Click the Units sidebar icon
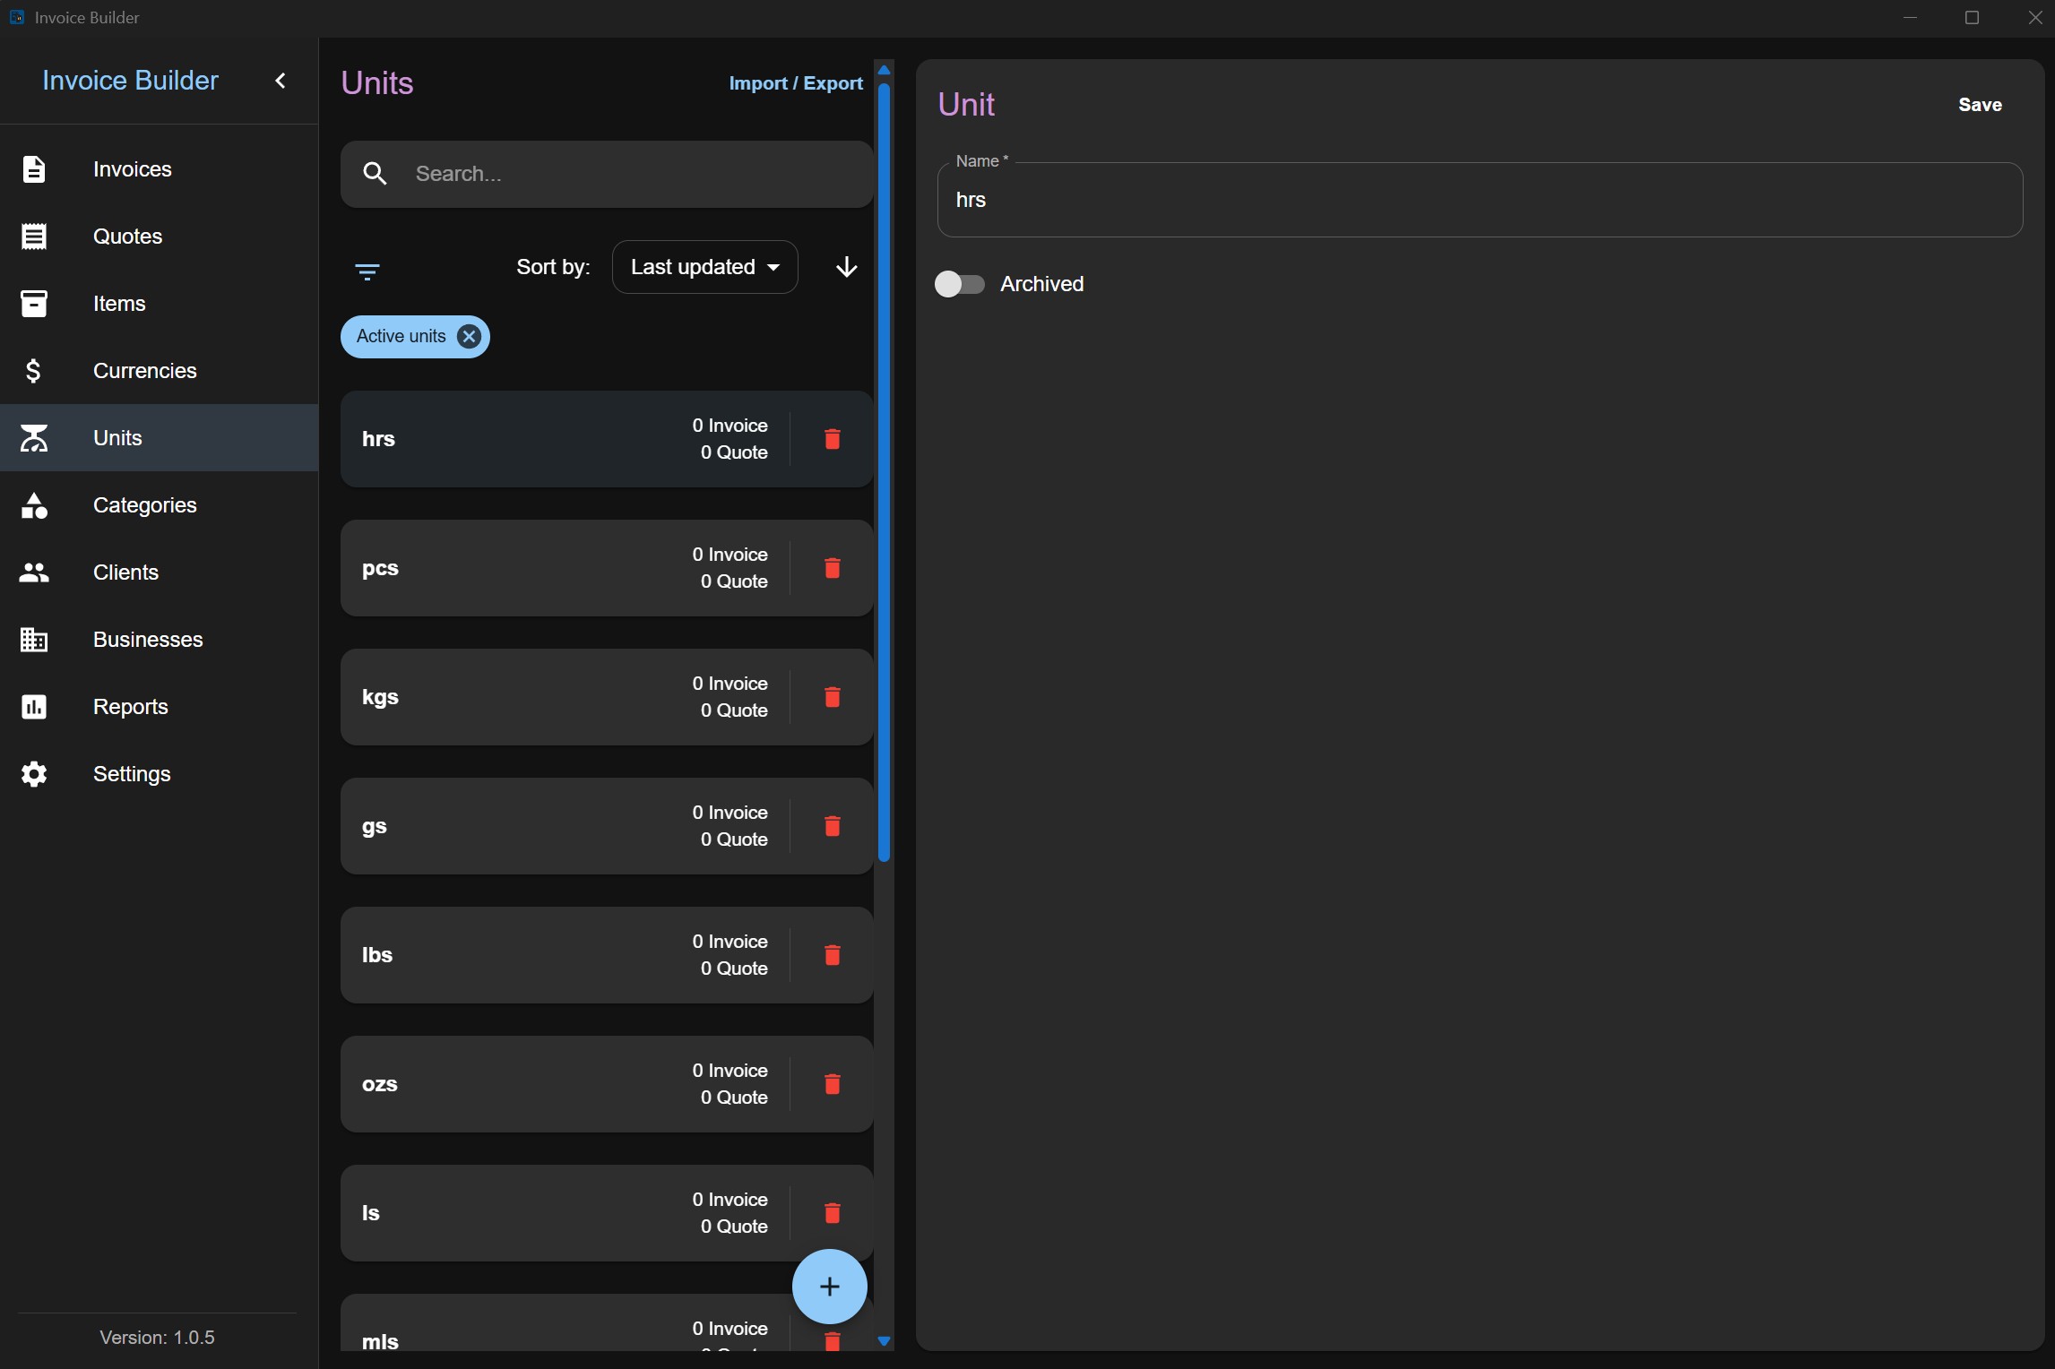This screenshot has width=2055, height=1369. (34, 438)
